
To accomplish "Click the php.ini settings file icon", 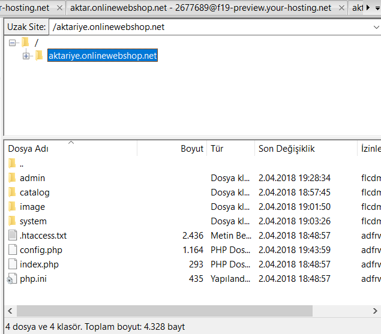I will 12,279.
